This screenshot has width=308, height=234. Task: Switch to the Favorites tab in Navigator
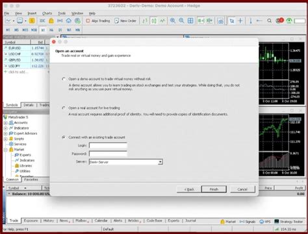(x=31, y=180)
